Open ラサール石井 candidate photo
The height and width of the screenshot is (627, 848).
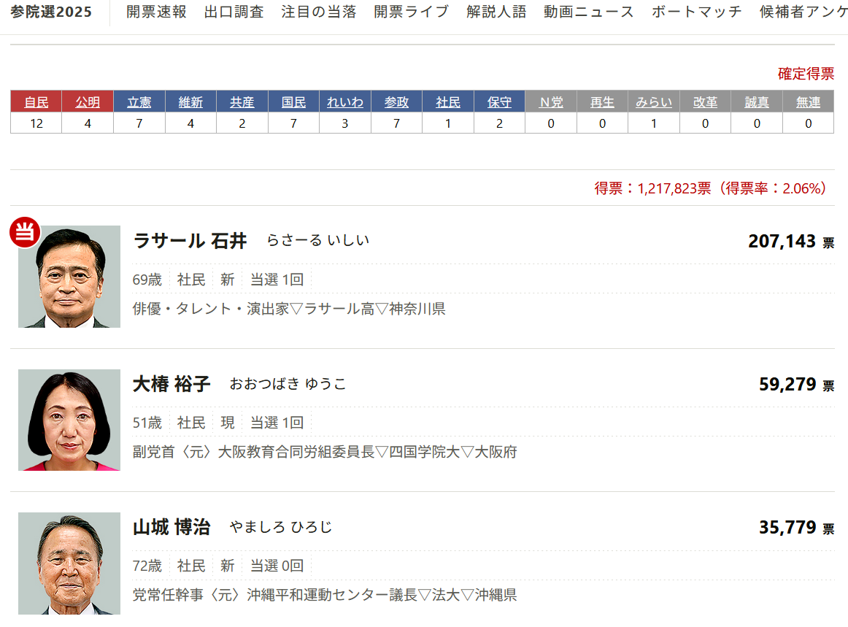click(x=69, y=277)
